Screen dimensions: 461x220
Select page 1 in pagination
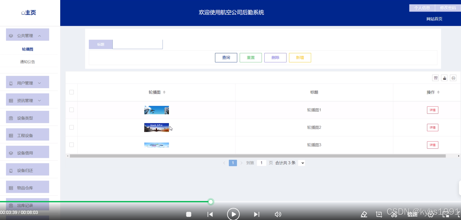pyautogui.click(x=233, y=163)
